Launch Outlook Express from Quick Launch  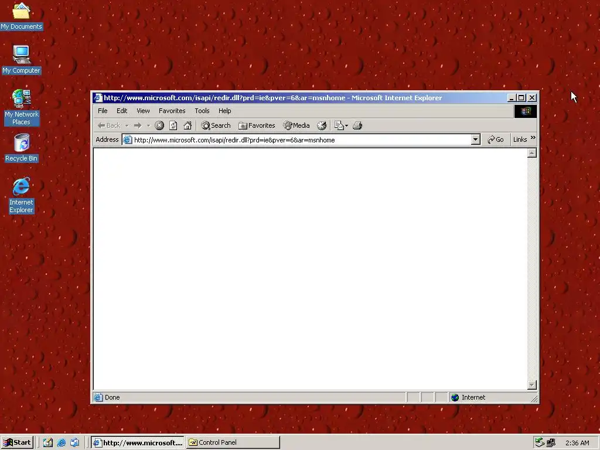tap(74, 443)
